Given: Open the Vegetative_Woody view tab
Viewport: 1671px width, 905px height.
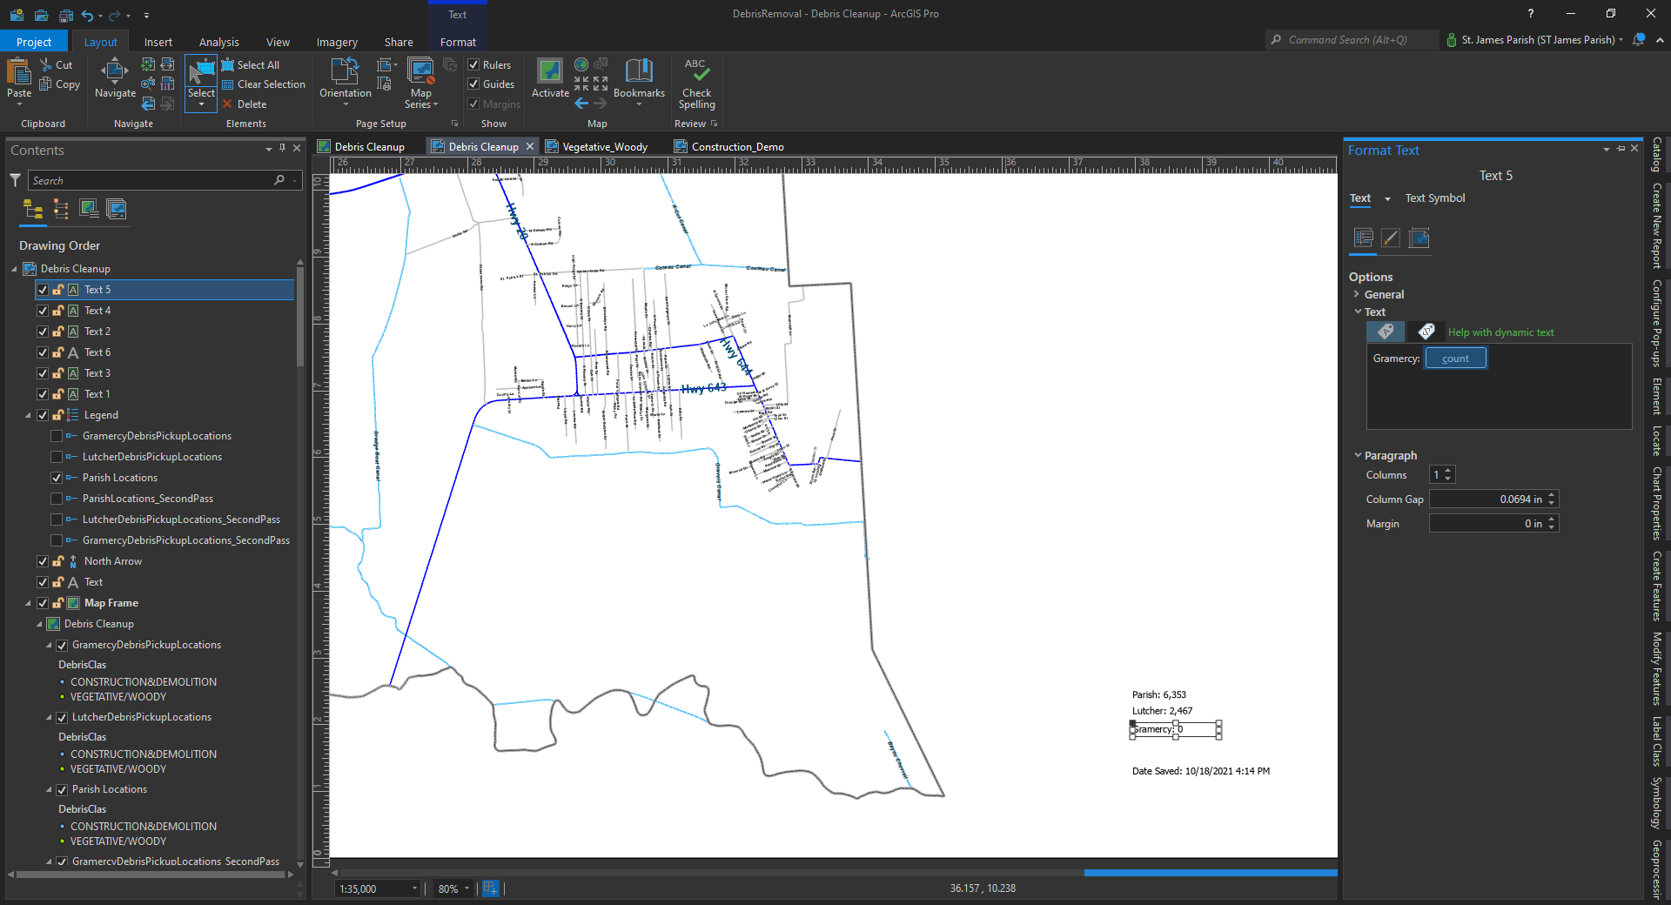Looking at the screenshot, I should tap(605, 147).
